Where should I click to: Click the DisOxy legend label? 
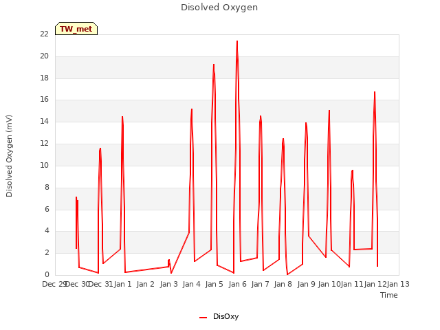(x=225, y=316)
